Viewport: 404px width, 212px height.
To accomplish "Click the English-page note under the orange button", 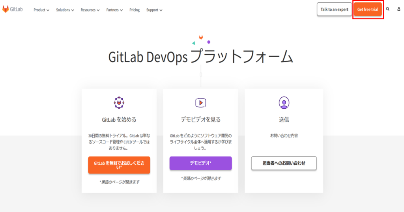I will tap(119, 182).
